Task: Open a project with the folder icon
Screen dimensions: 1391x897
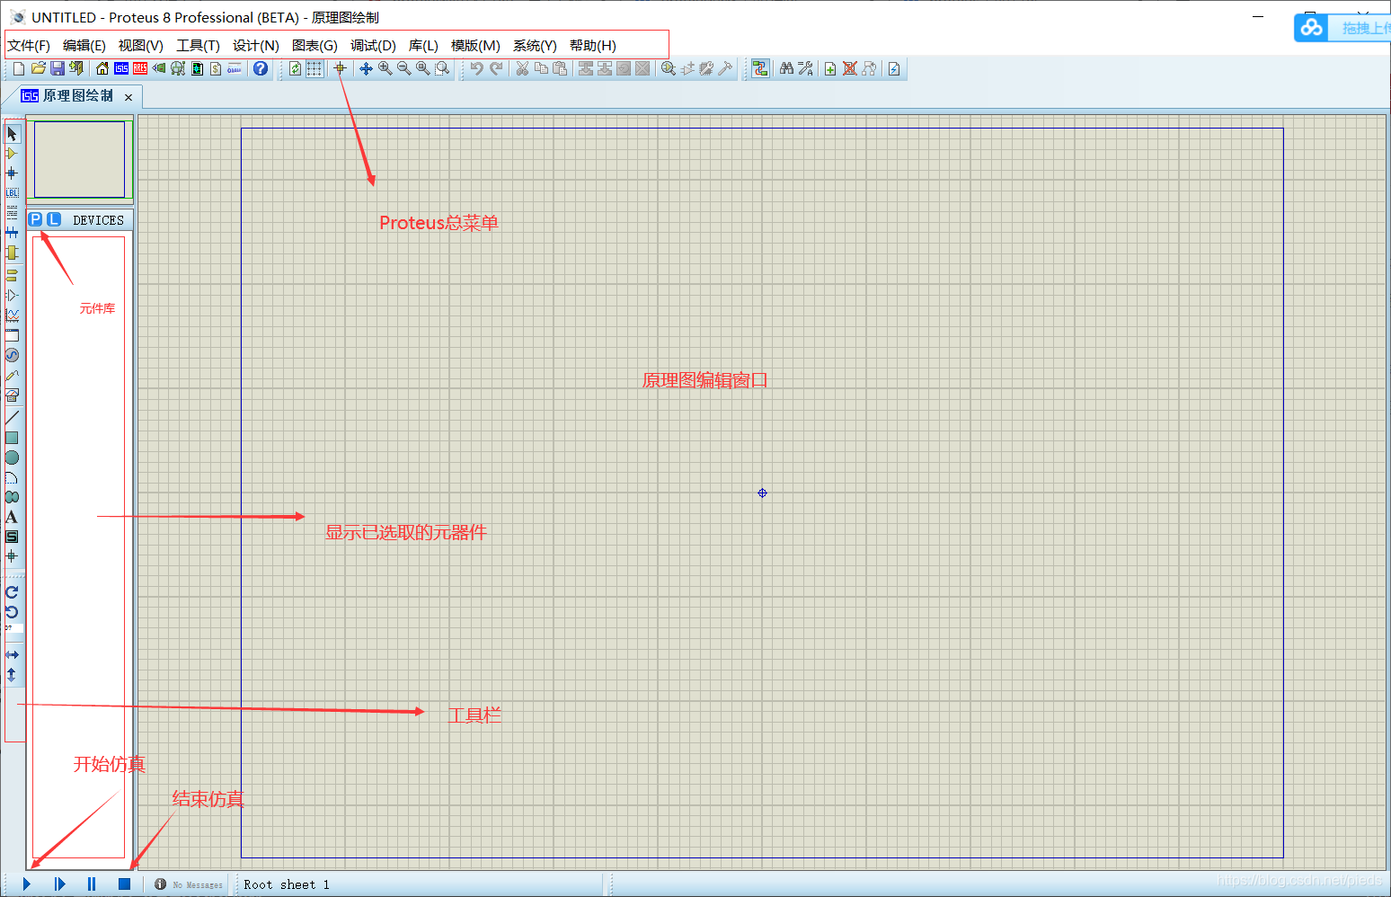Action: [x=38, y=68]
